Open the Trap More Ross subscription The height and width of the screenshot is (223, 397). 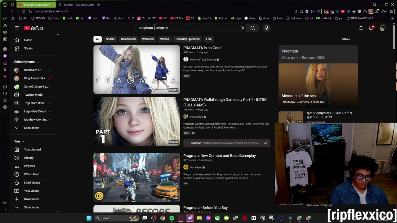34,103
